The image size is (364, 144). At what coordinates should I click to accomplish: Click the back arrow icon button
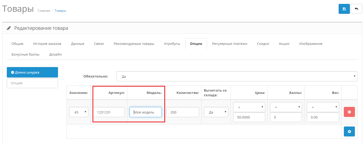coord(356,9)
